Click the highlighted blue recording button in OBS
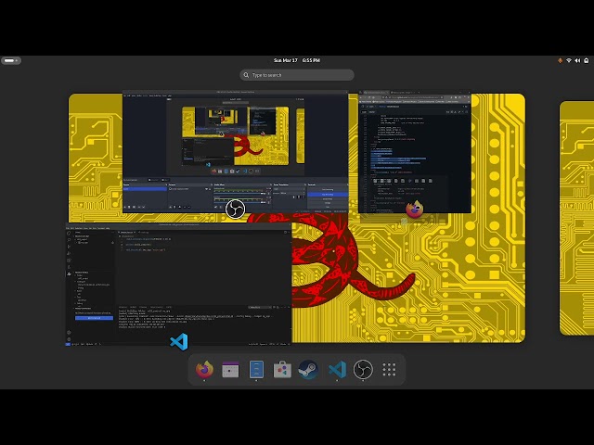The width and height of the screenshot is (594, 445). tap(328, 195)
